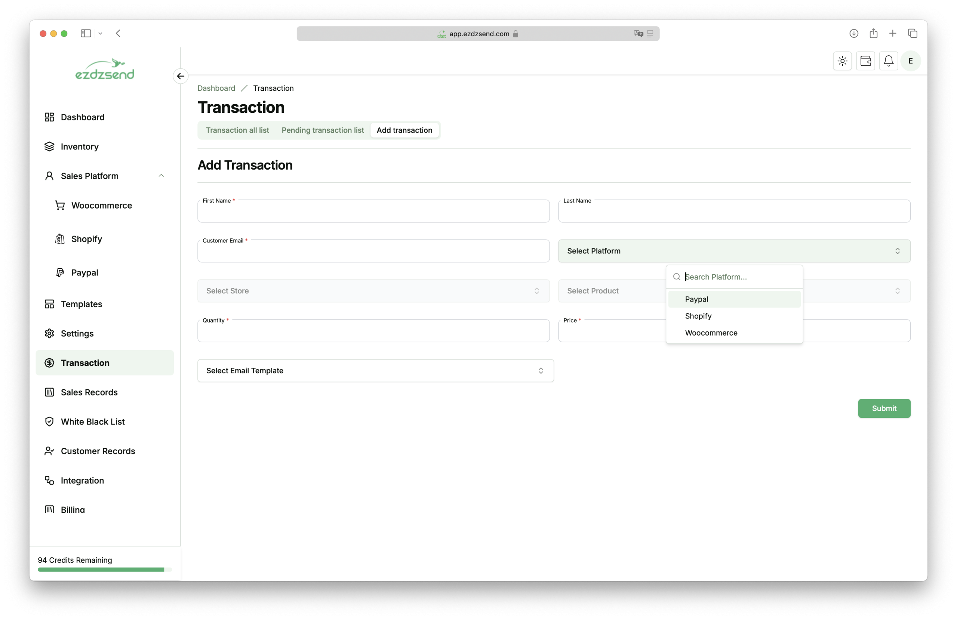
Task: Open the Dashboard sidebar icon
Action: point(49,117)
